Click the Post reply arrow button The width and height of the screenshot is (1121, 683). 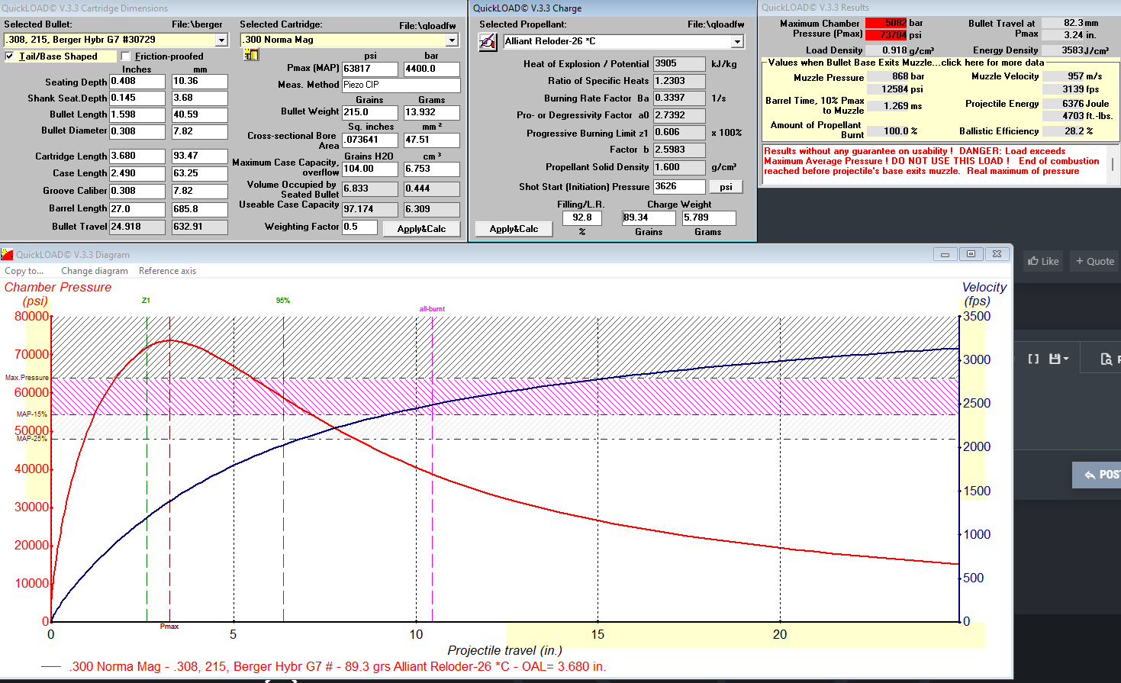click(1097, 475)
